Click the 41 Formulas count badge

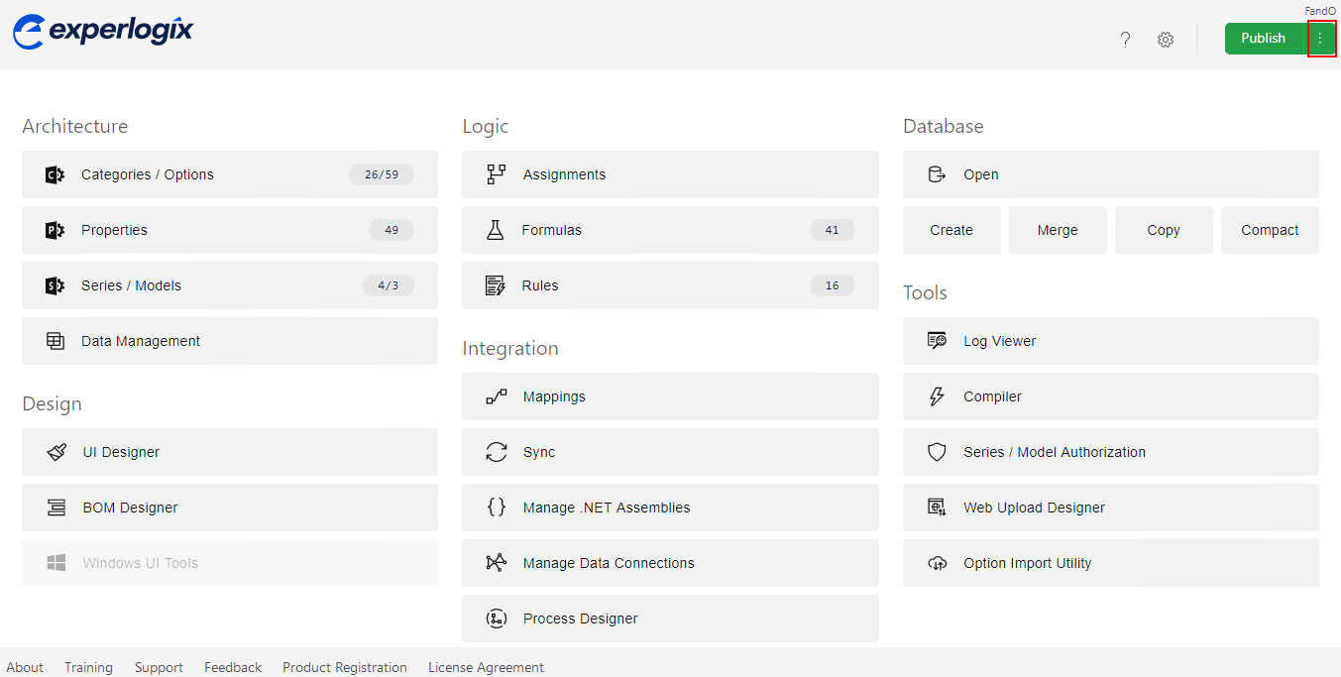point(832,230)
